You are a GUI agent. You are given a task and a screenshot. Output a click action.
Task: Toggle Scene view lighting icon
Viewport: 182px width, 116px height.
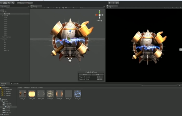tap(60, 8)
